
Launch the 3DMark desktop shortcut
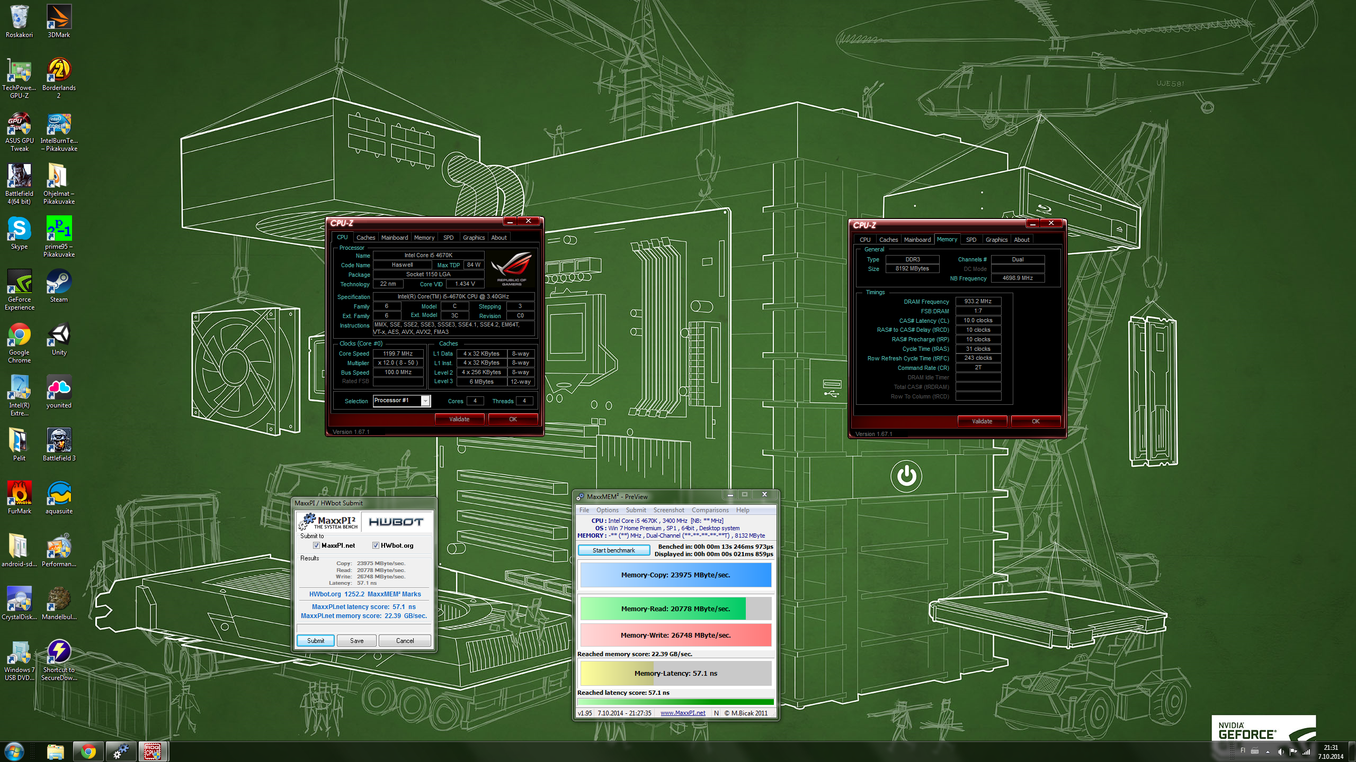[59, 21]
